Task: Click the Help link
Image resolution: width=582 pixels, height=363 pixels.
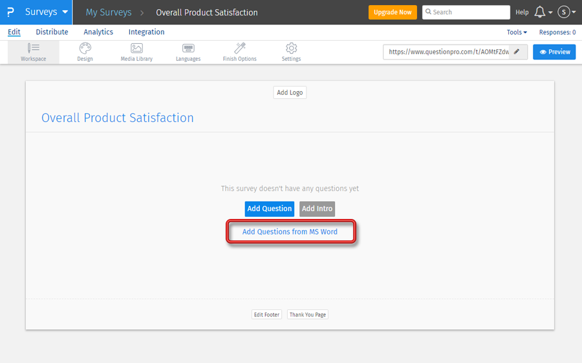Action: click(522, 12)
